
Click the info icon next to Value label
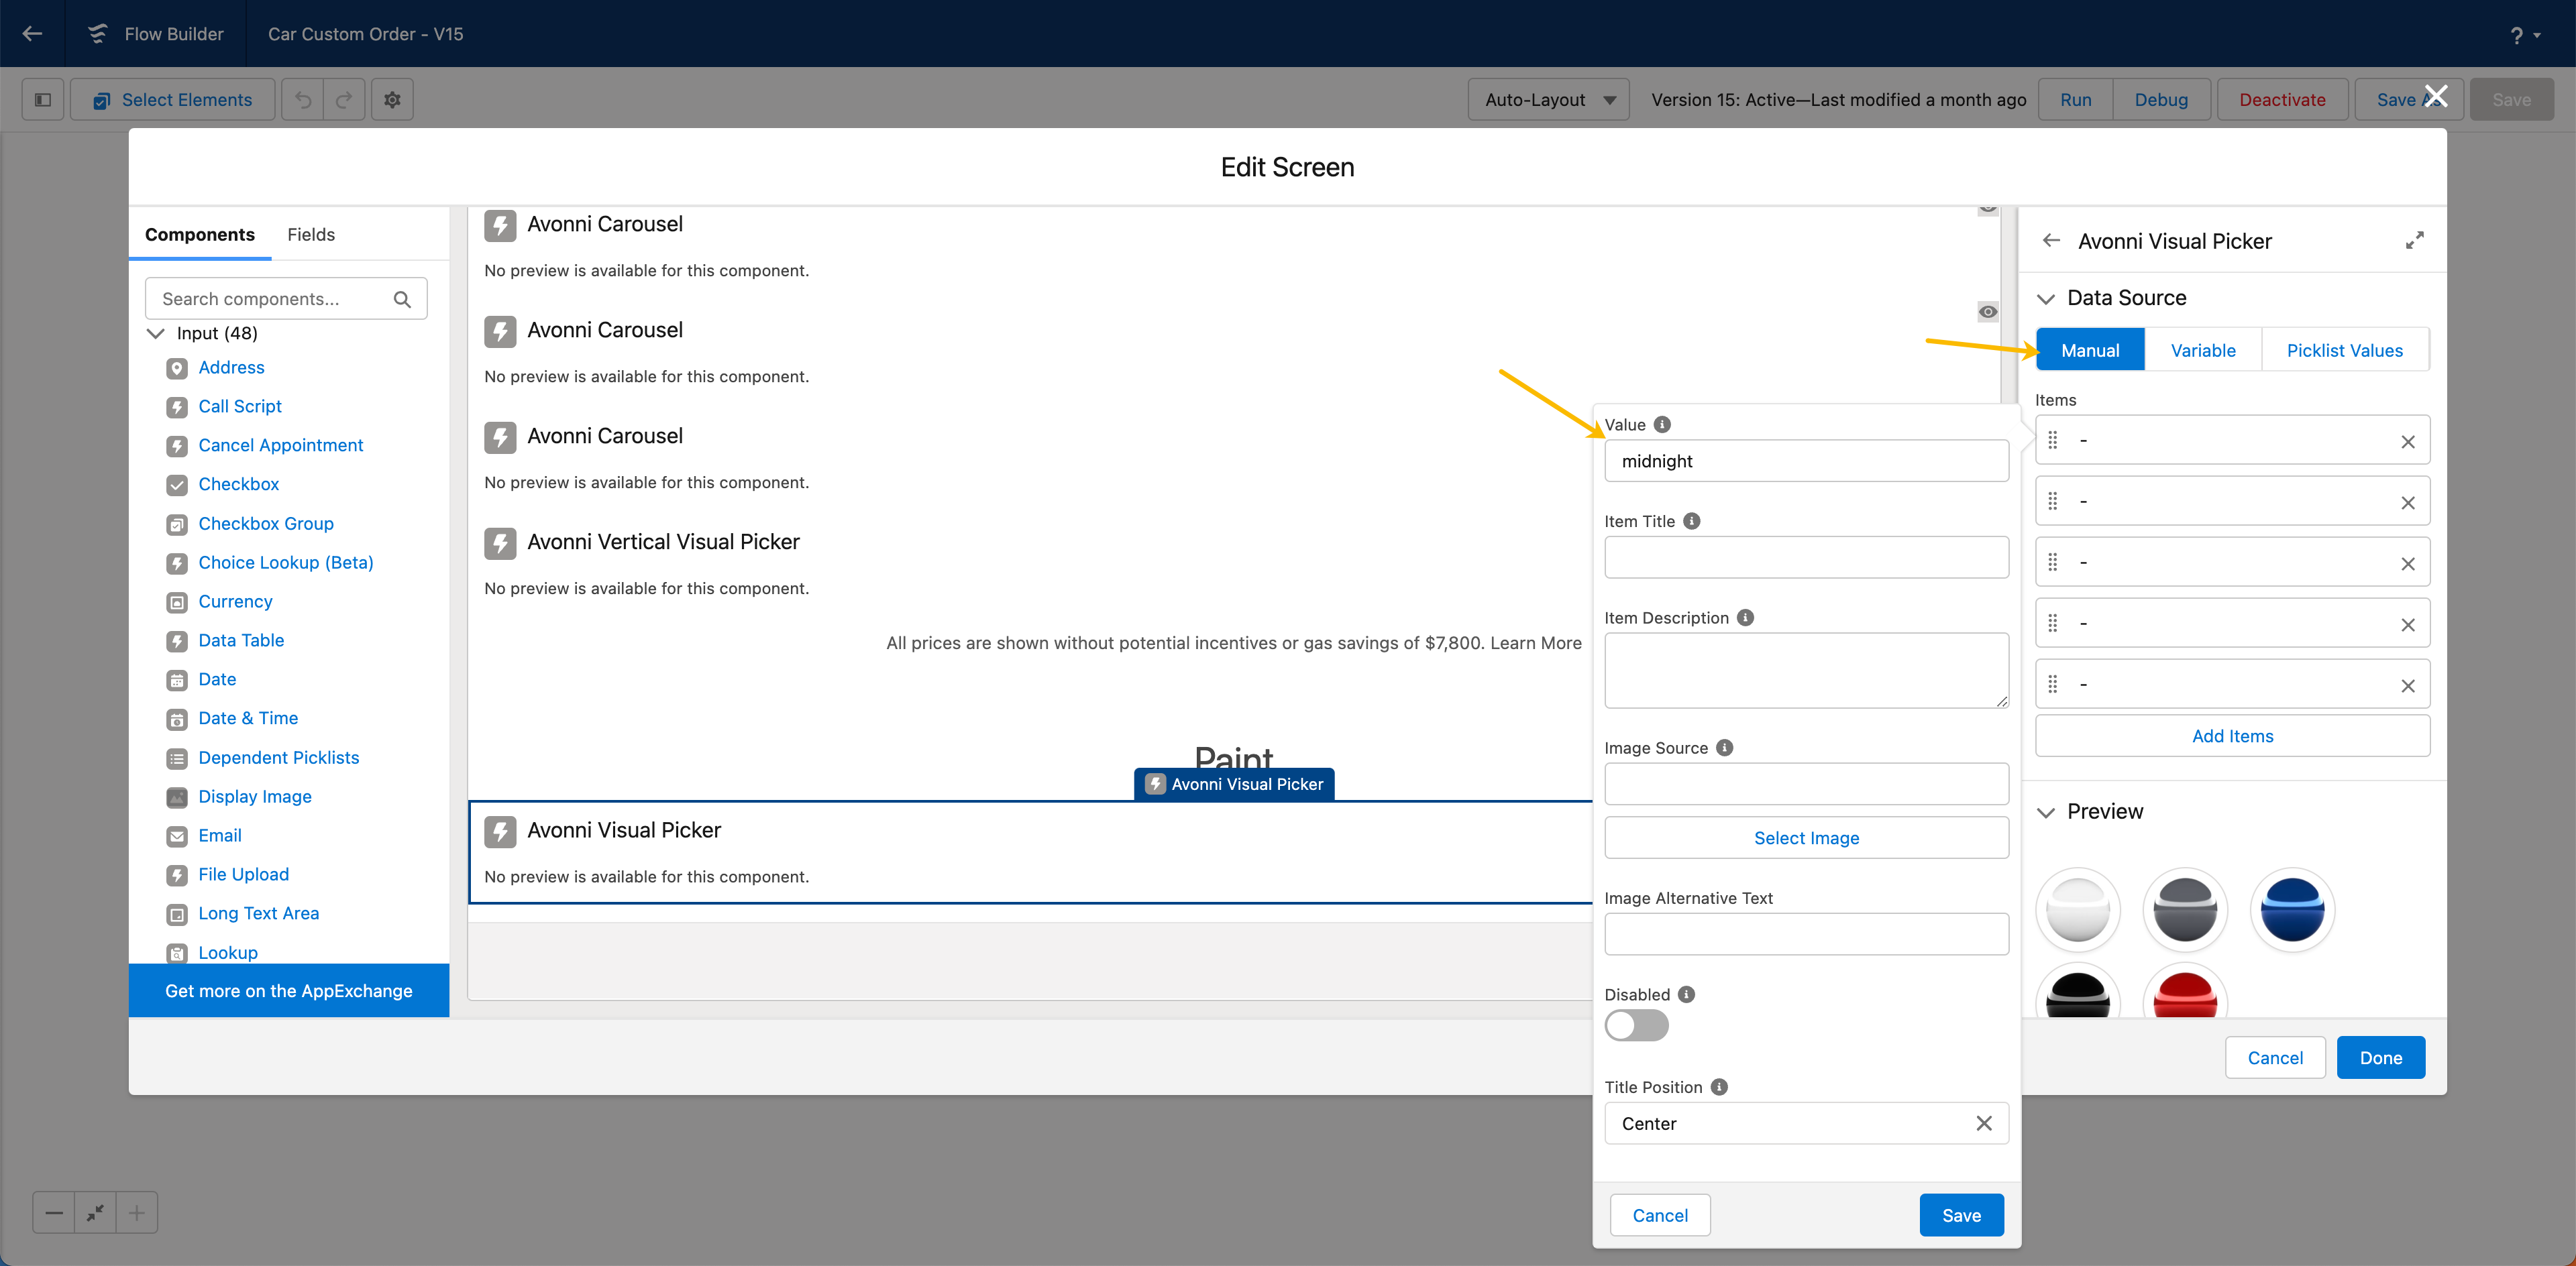(1662, 424)
